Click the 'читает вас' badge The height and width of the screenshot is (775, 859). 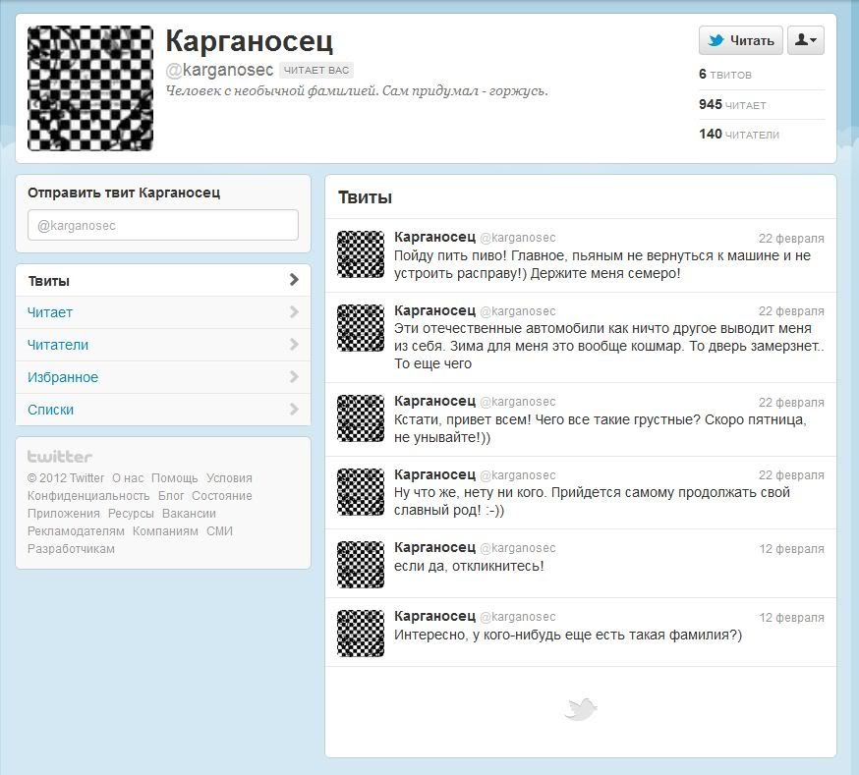click(x=316, y=70)
